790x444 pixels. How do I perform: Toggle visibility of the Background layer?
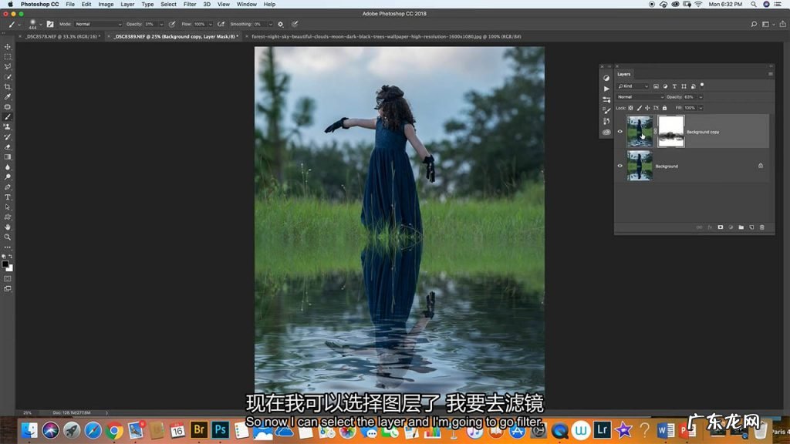pos(620,166)
